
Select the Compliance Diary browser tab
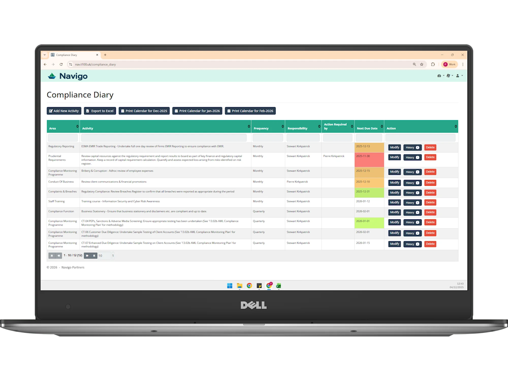[75, 55]
